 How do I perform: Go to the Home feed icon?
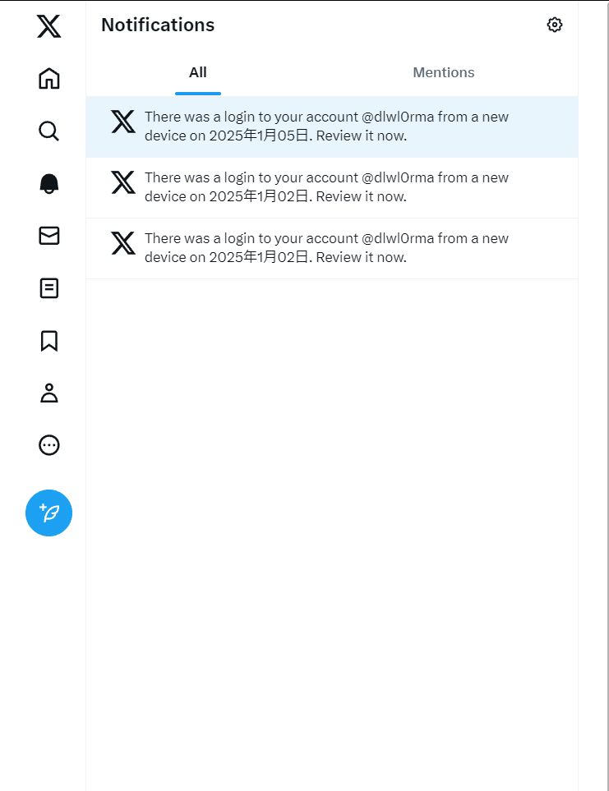49,79
